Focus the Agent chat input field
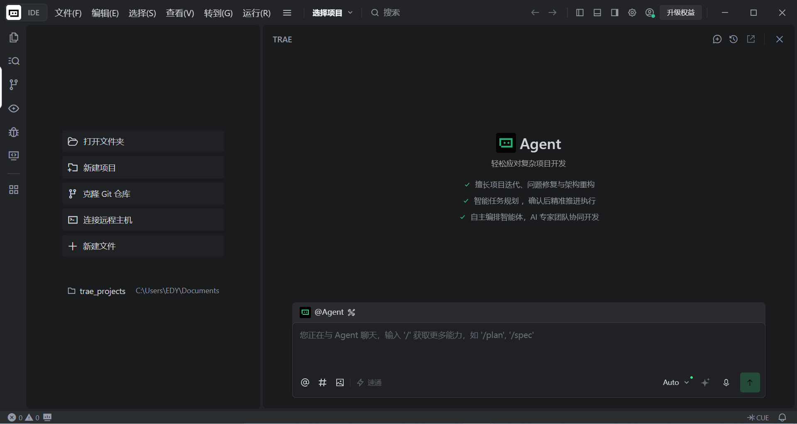797x424 pixels. pyautogui.click(x=528, y=348)
